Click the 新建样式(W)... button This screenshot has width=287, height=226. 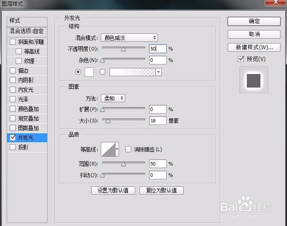coord(254,47)
